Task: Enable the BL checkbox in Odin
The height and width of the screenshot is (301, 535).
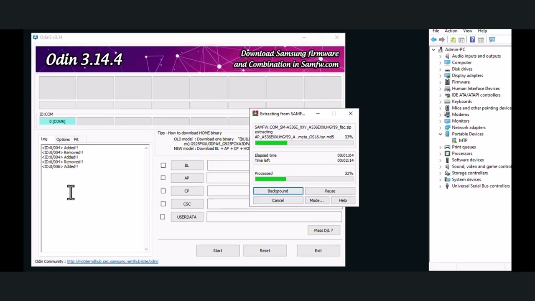Action: tap(163, 165)
